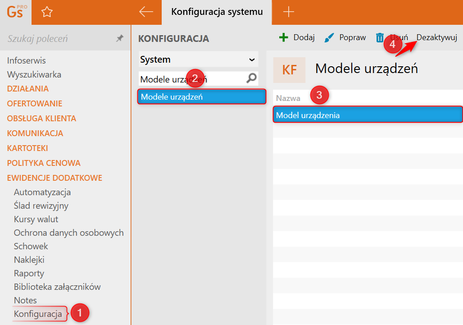The width and height of the screenshot is (463, 325).
Task: Pin the command search panel
Action: [119, 39]
